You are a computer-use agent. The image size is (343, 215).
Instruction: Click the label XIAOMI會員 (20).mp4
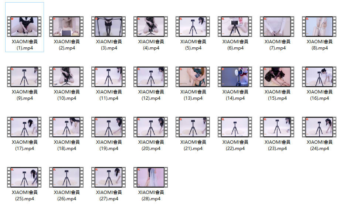tap(151, 146)
